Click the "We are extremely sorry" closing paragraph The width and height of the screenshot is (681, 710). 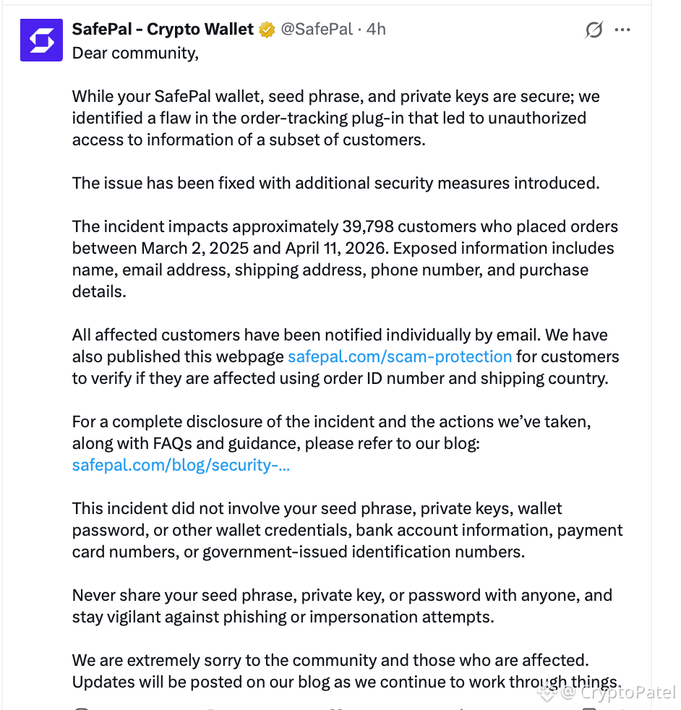pyautogui.click(x=347, y=671)
